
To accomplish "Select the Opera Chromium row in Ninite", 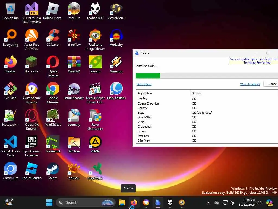I will [x=207, y=103].
